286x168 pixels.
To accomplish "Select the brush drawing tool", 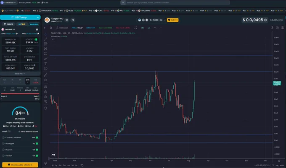I will click(45, 59).
